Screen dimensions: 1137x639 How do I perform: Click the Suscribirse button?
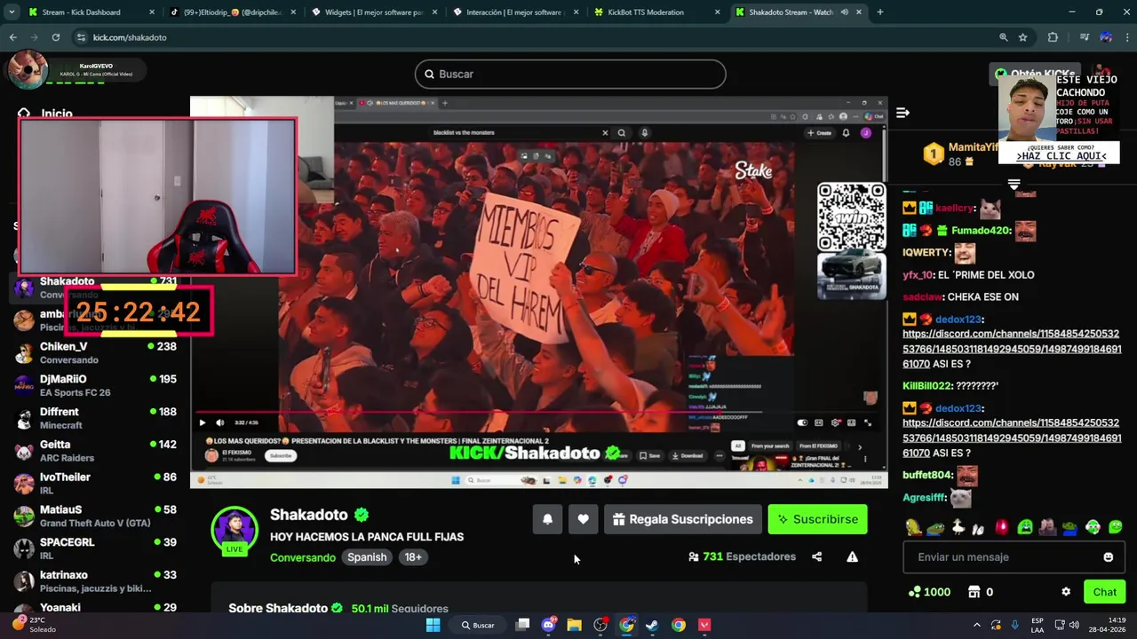pyautogui.click(x=817, y=519)
